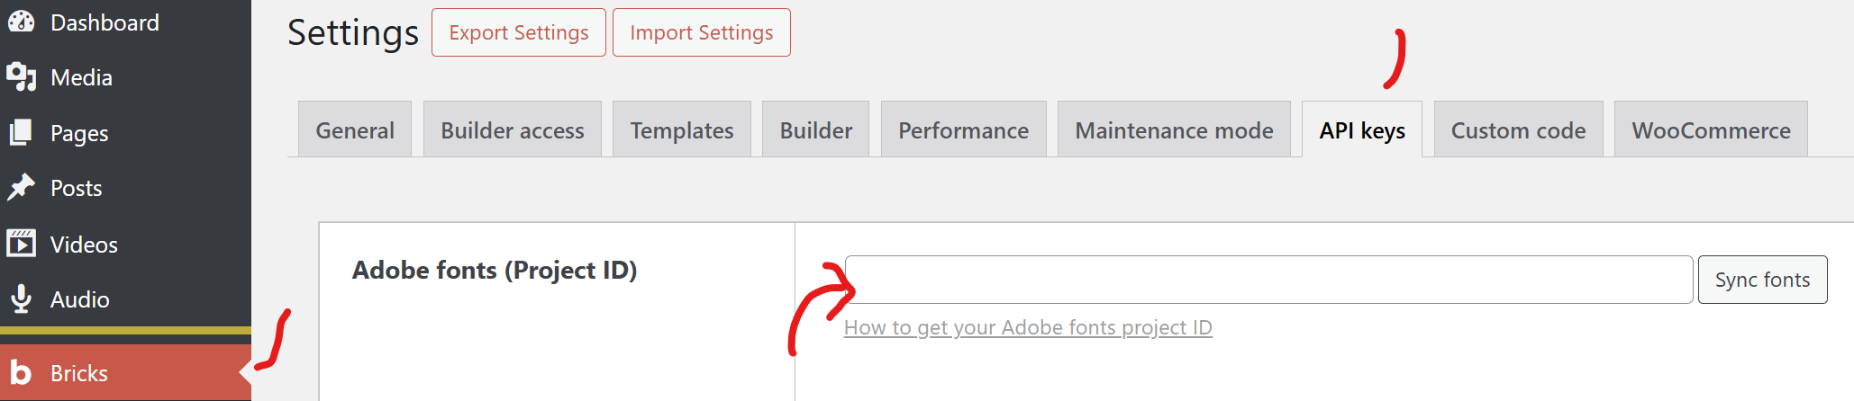This screenshot has height=401, width=1854.
Task: Click the Bricks logo icon
Action: point(21,373)
